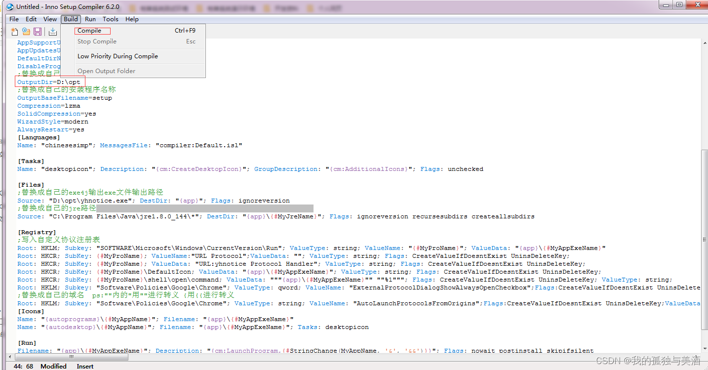This screenshot has width=708, height=370.
Task: Click "URL Protocol" value name
Action: tap(221, 256)
